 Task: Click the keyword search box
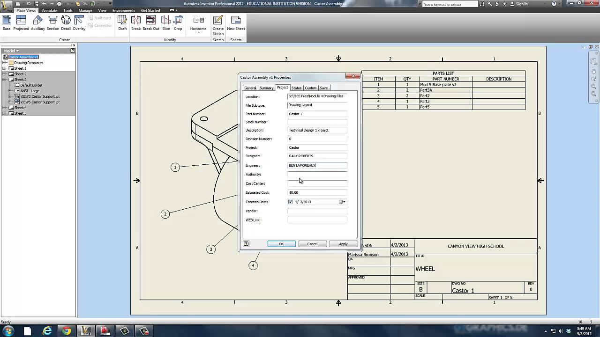pyautogui.click(x=449, y=4)
